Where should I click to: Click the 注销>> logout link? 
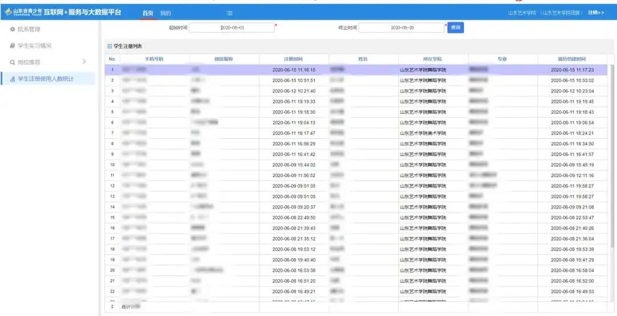pyautogui.click(x=596, y=13)
